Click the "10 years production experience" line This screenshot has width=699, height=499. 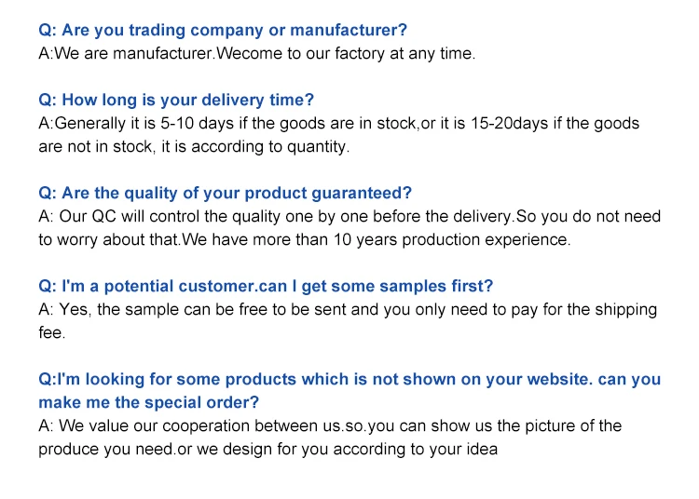304,240
